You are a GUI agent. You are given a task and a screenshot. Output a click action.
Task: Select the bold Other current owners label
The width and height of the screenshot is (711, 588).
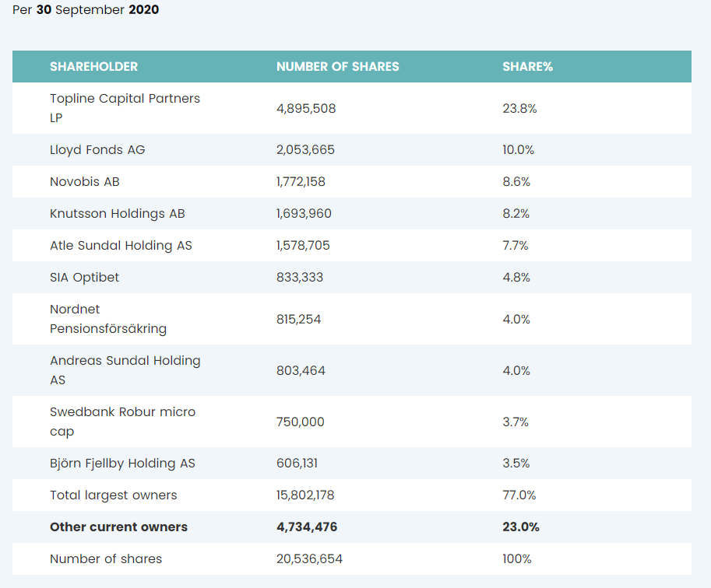click(118, 527)
